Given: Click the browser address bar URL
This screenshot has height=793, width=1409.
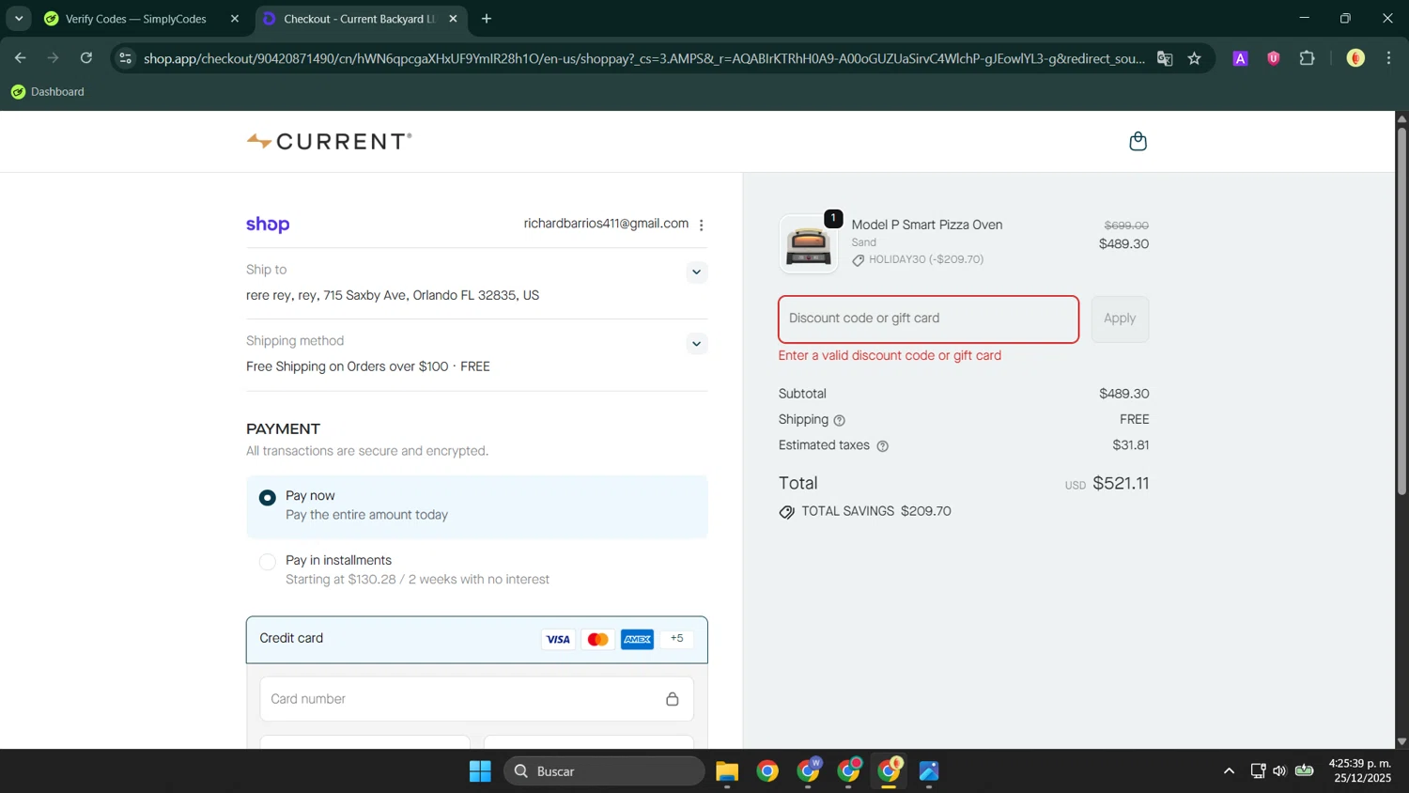Looking at the screenshot, I should coord(643,58).
